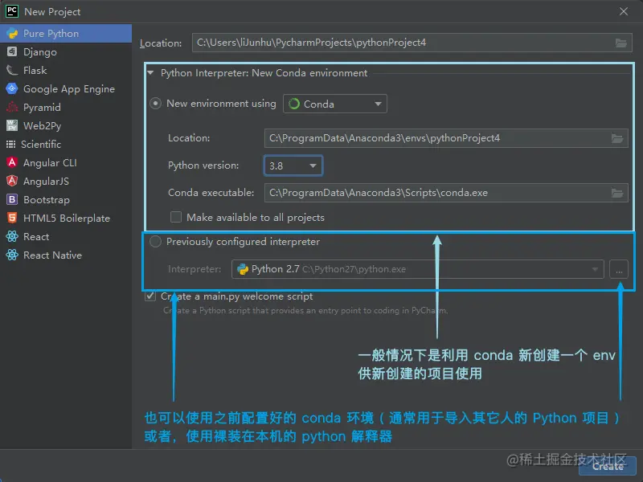The width and height of the screenshot is (643, 482).
Task: Select Google App Engine project type
Action: [x=66, y=89]
